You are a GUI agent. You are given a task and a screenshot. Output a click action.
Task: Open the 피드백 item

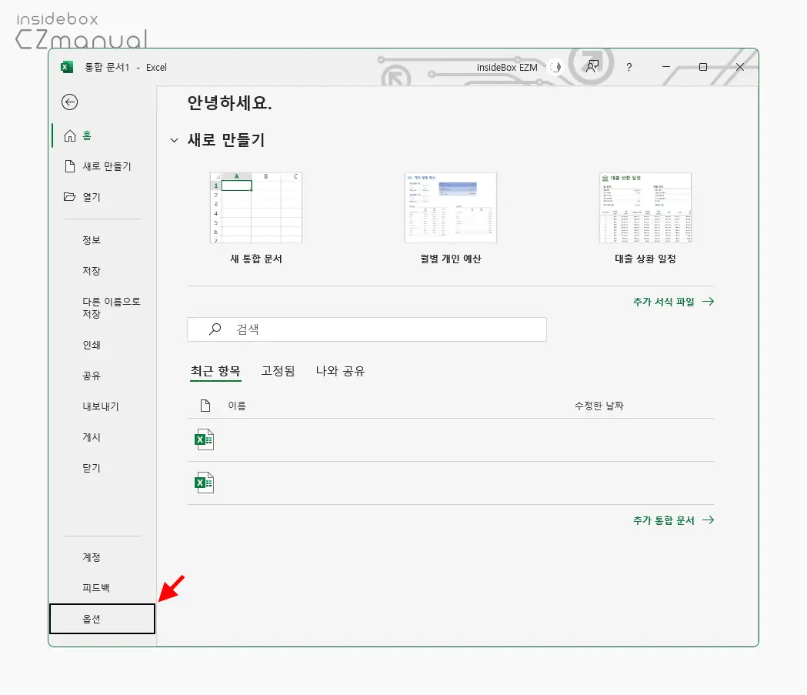103,588
